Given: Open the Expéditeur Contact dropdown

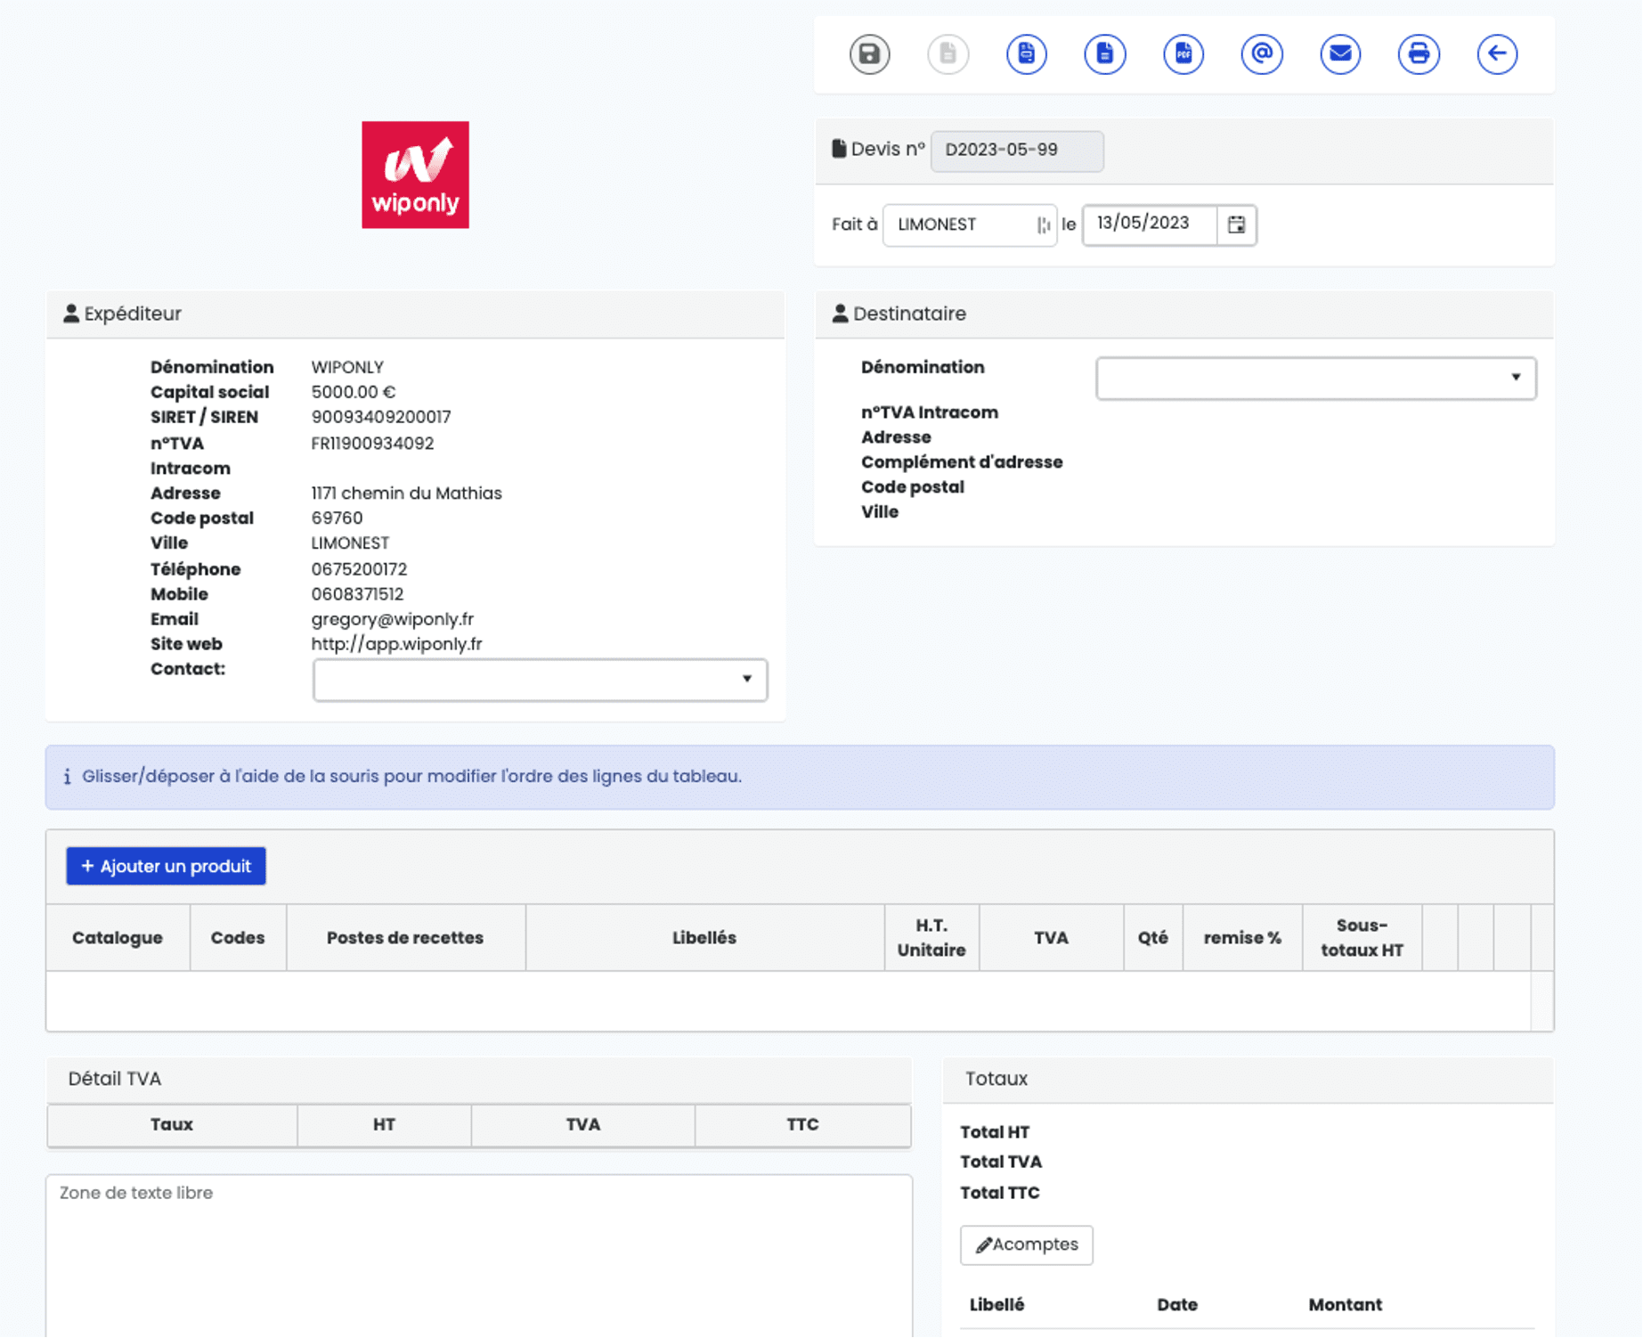Looking at the screenshot, I should tap(540, 680).
